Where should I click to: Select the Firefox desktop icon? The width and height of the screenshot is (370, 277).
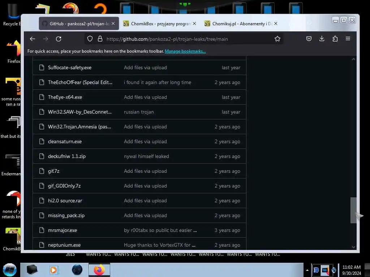(x=14, y=52)
